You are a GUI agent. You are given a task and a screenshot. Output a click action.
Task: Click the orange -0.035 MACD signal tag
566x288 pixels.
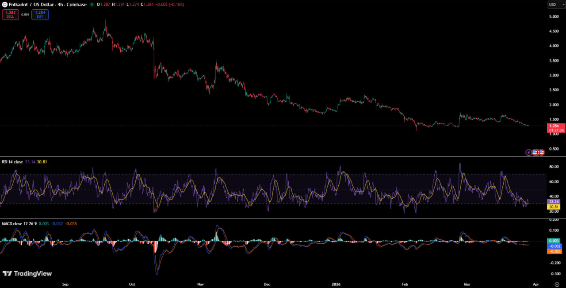coord(554,251)
